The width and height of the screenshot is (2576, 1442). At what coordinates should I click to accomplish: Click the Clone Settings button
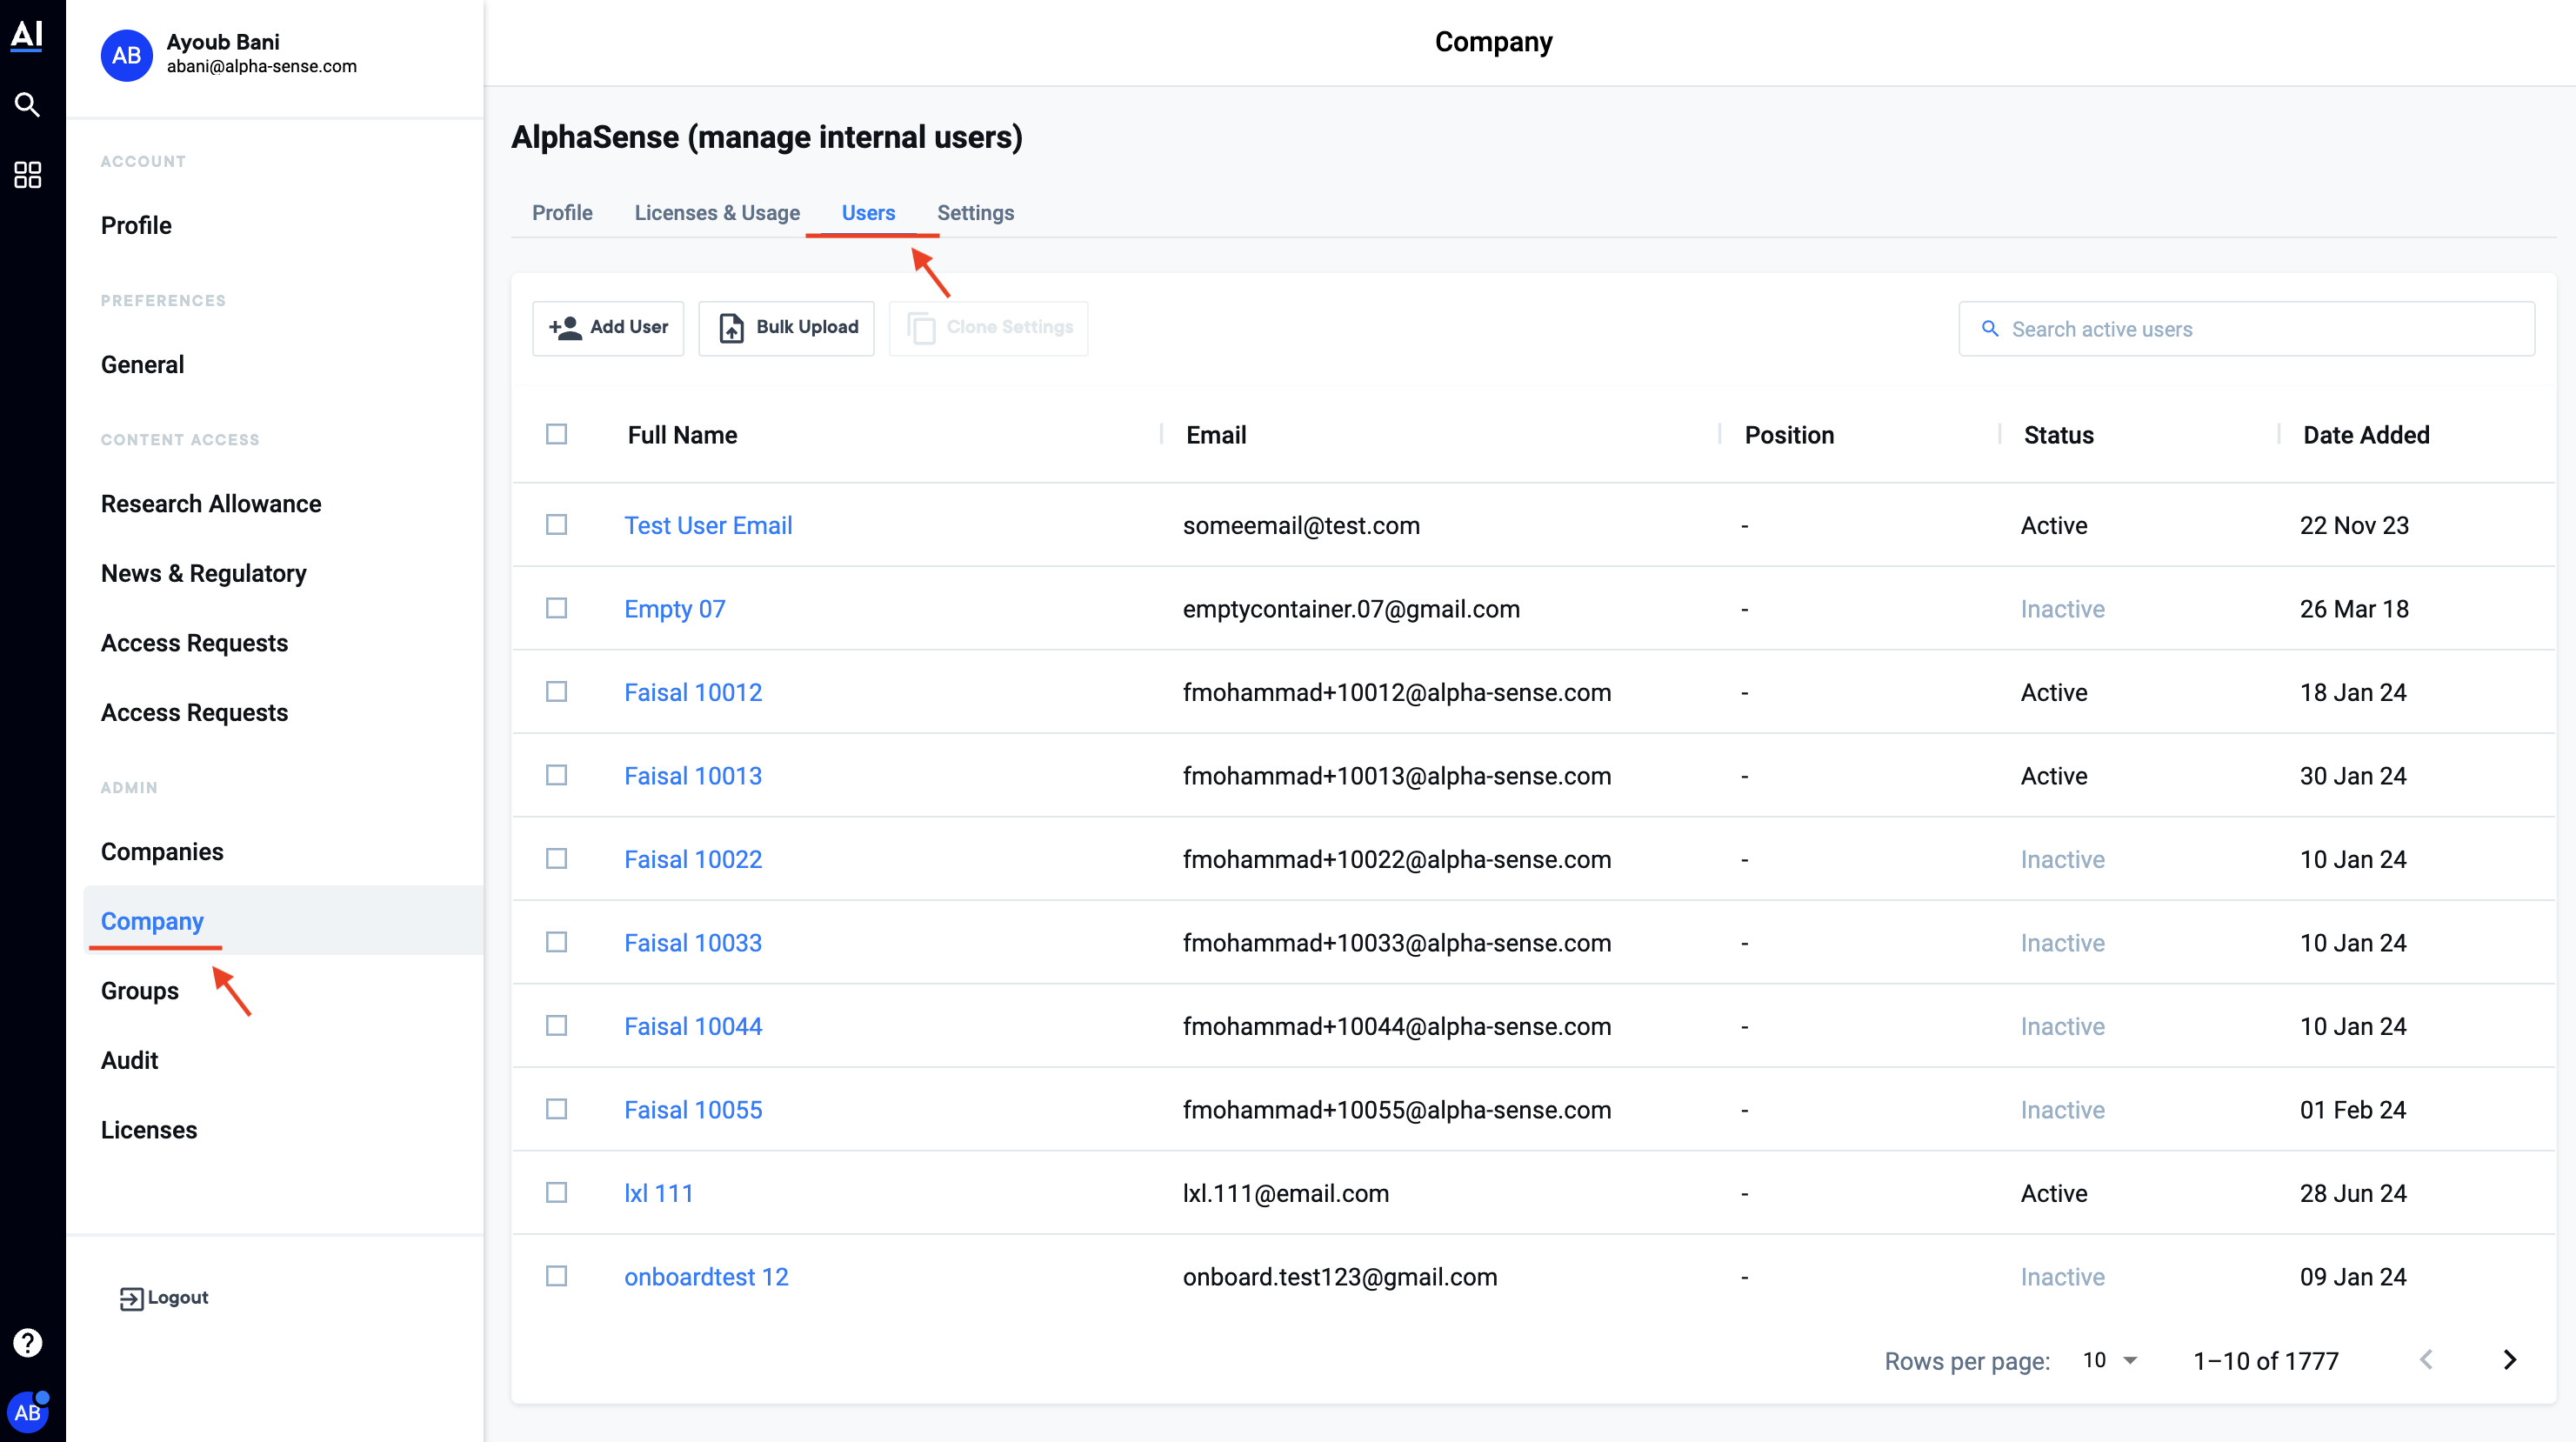(x=988, y=328)
